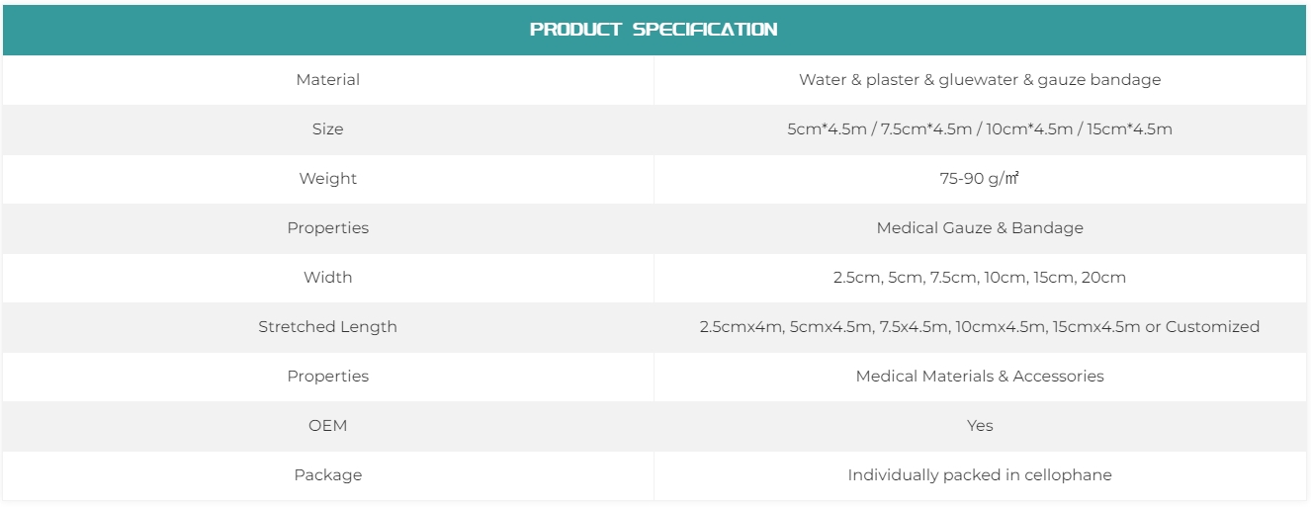Select the Weight row label

point(327,179)
